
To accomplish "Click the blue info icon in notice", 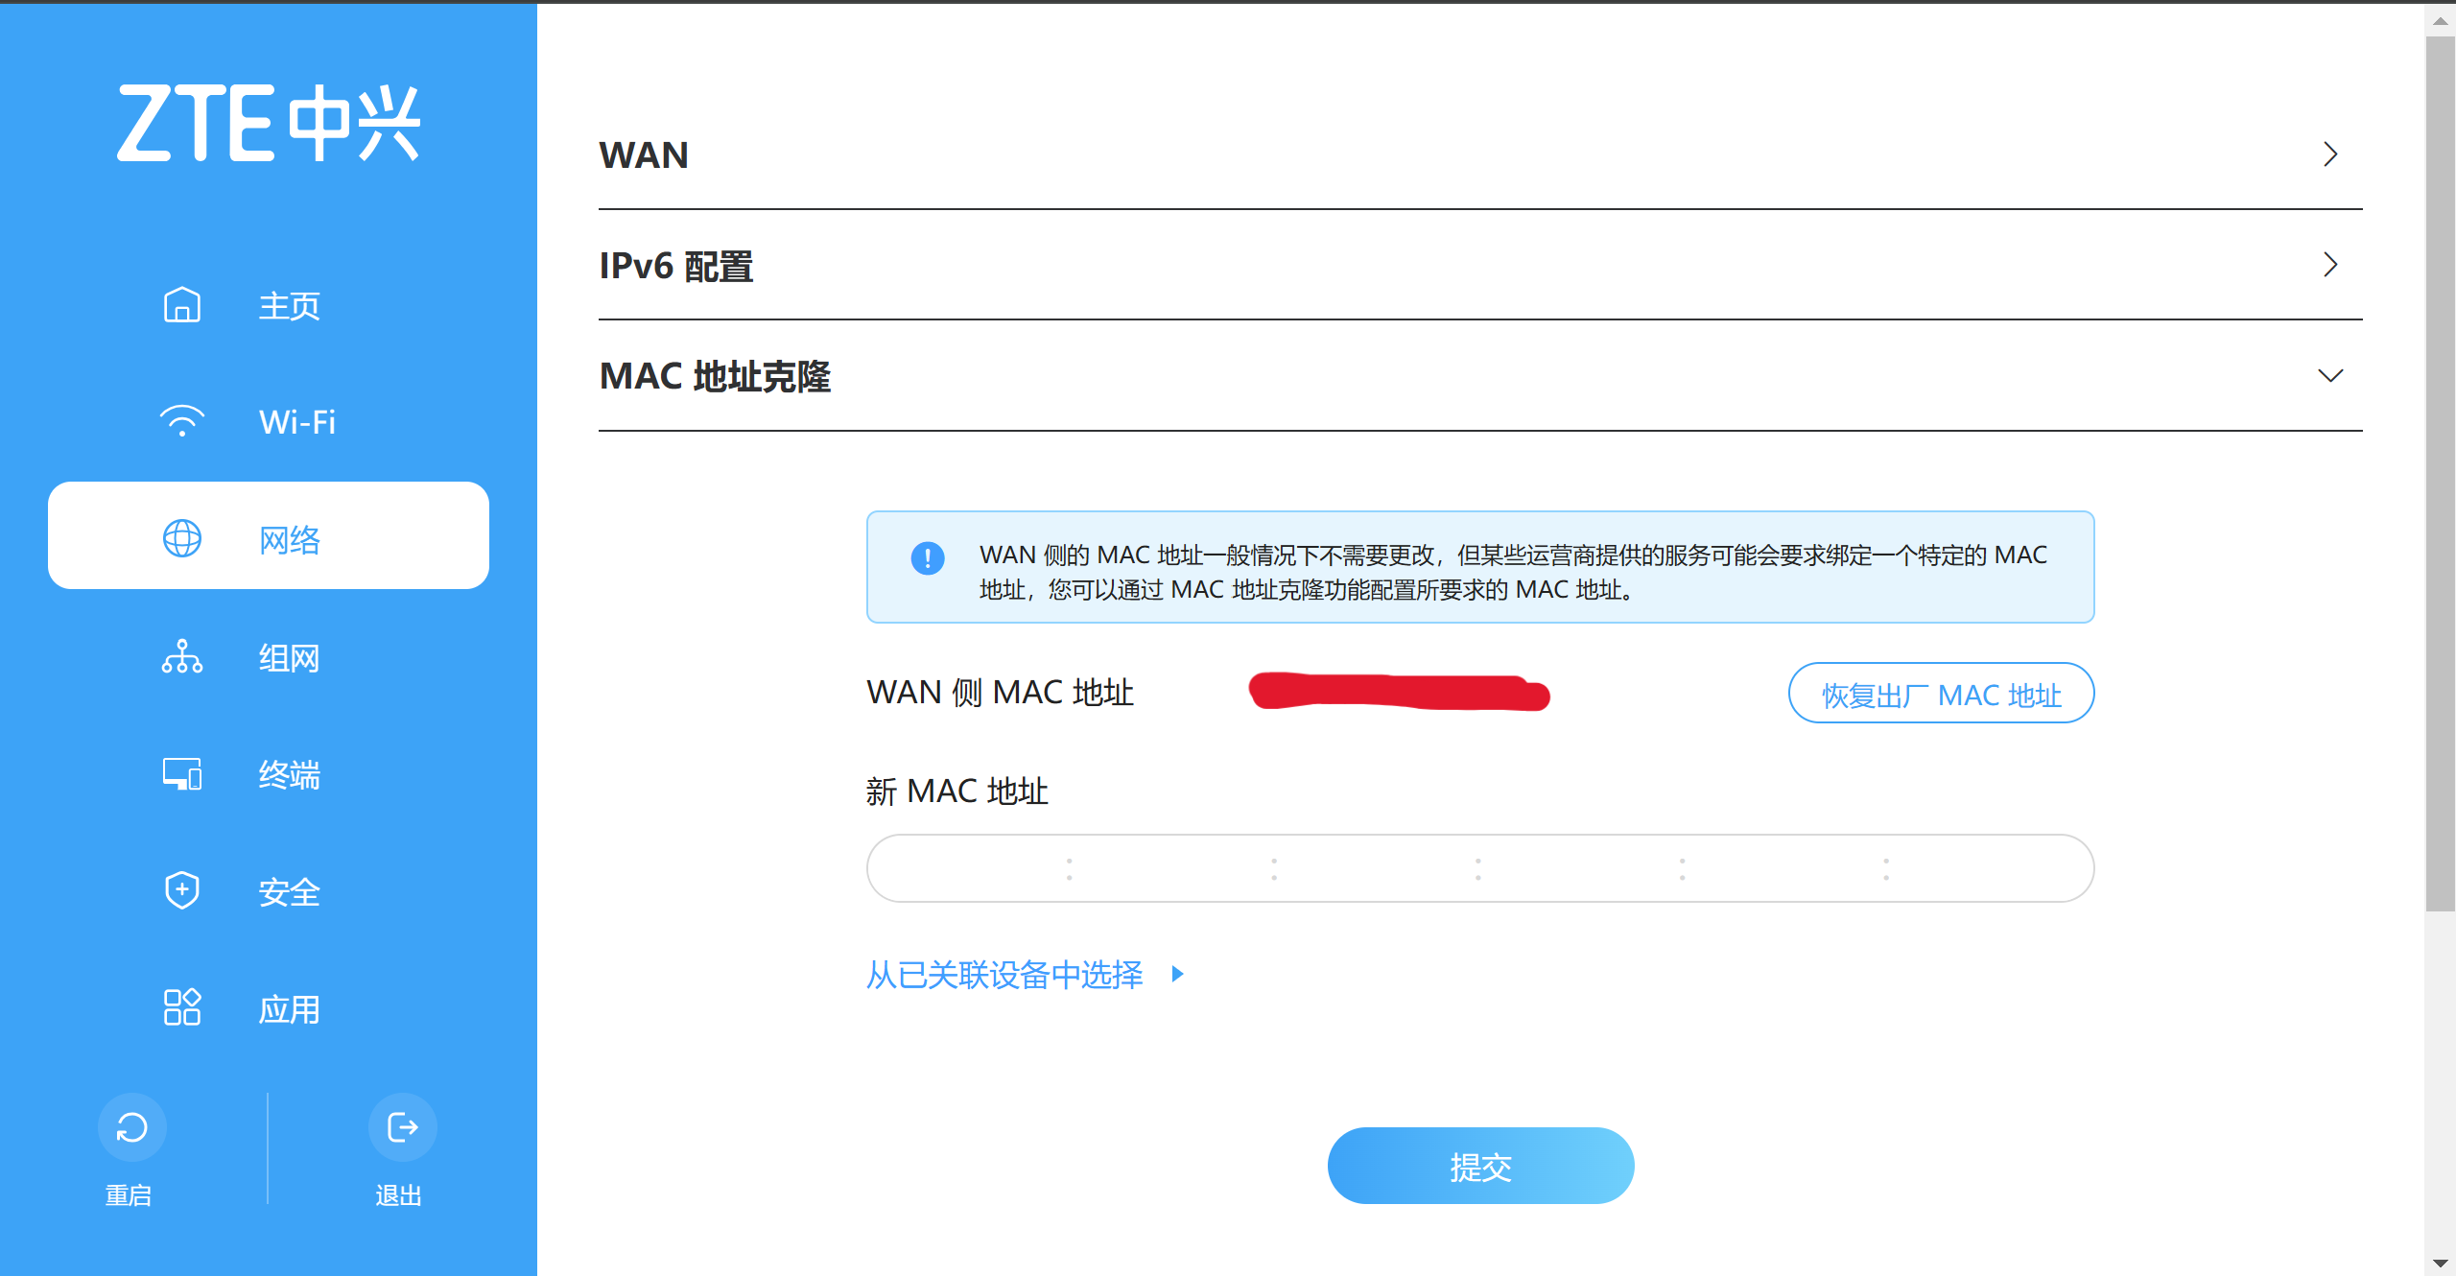I will [927, 557].
